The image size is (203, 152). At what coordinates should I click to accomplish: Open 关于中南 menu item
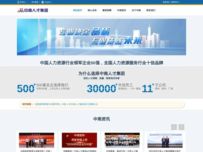click(136, 10)
